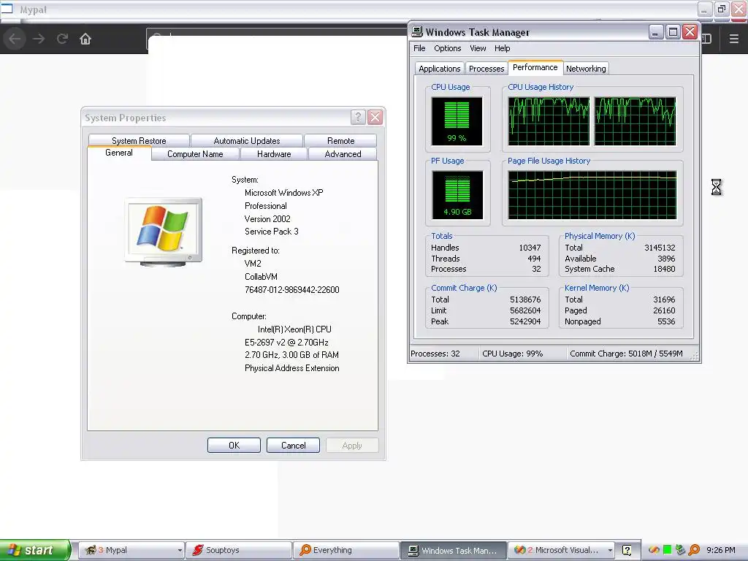748x561 pixels.
Task: Click the E5-2697 v2 @ 2.70GHz text
Action: coord(286,343)
